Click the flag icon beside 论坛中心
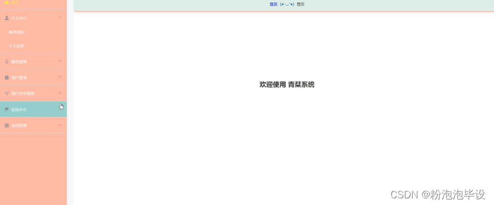This screenshot has width=494, height=205. pyautogui.click(x=7, y=110)
